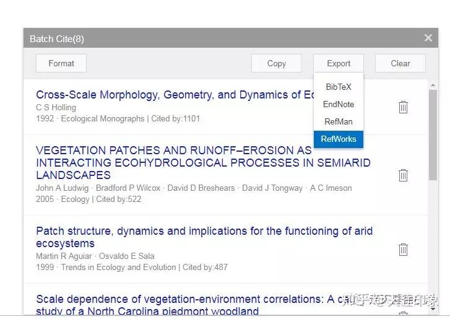Remove the Vegetation Patches citation via trash icon
This screenshot has height=319, width=450.
[x=403, y=175]
